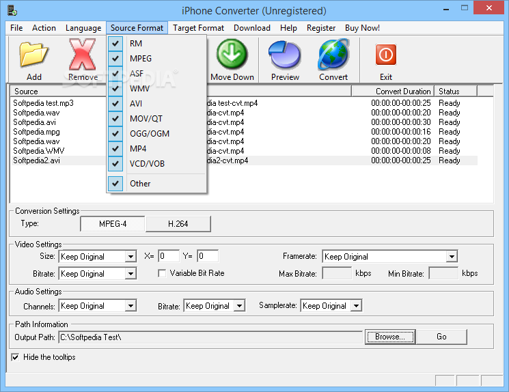
Task: Click the Convert Duration column header
Action: (x=393, y=92)
